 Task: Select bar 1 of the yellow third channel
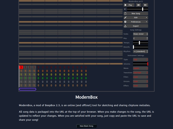(21, 75)
